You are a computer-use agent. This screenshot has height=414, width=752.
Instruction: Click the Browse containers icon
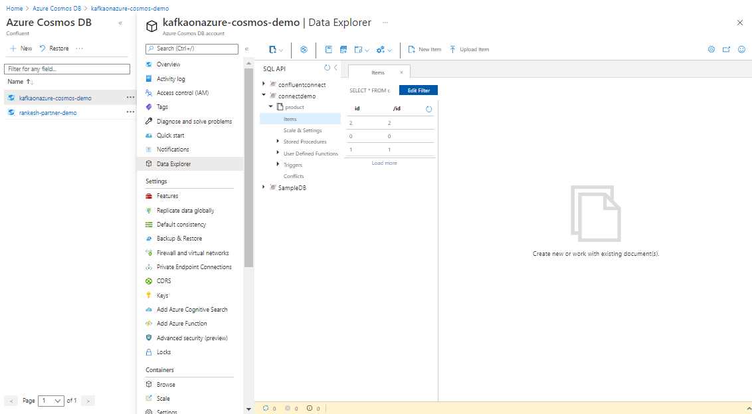[149, 384]
